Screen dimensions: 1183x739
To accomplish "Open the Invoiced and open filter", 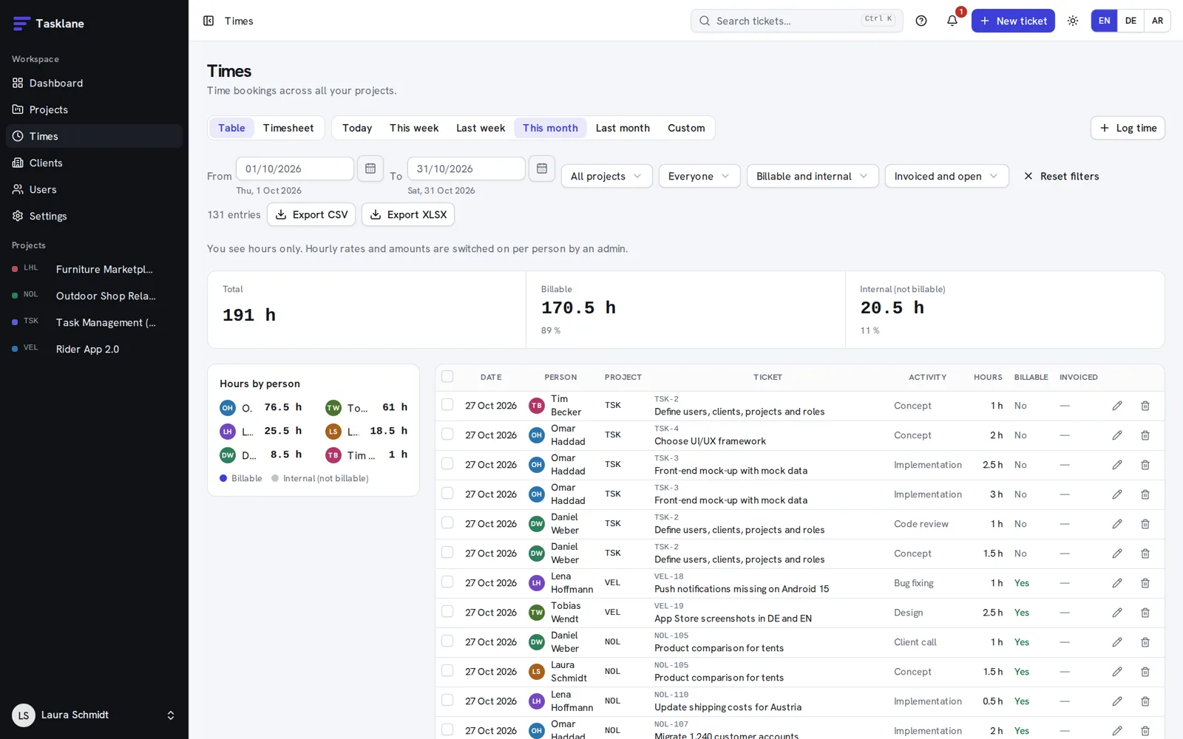I will pos(946,176).
